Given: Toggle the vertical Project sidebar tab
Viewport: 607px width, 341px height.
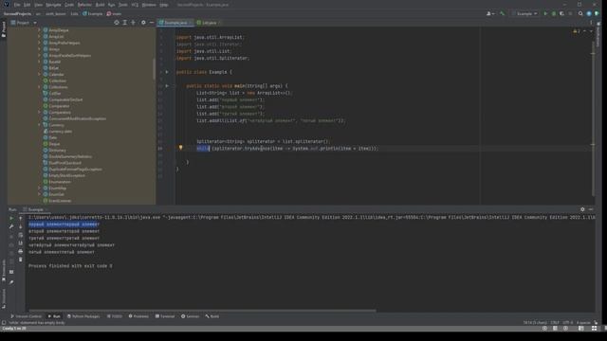Looking at the screenshot, I should tap(4, 29).
